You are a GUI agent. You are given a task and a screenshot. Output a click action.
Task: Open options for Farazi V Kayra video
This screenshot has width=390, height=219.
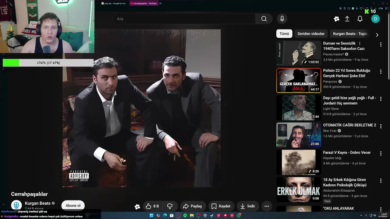pos(381,153)
